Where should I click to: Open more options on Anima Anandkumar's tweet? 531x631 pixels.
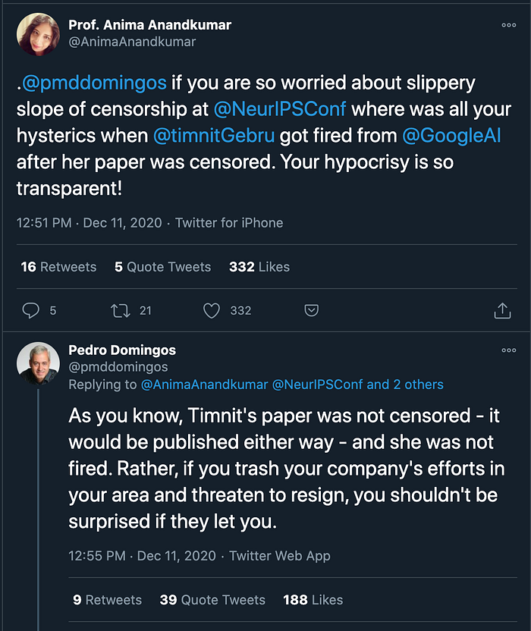[x=508, y=25]
